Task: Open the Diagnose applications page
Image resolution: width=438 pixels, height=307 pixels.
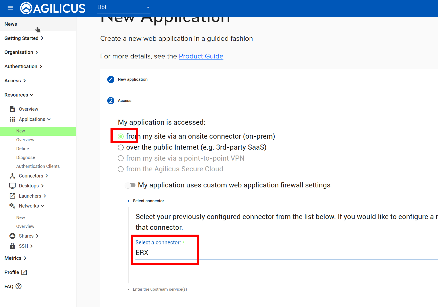Action: [25, 157]
